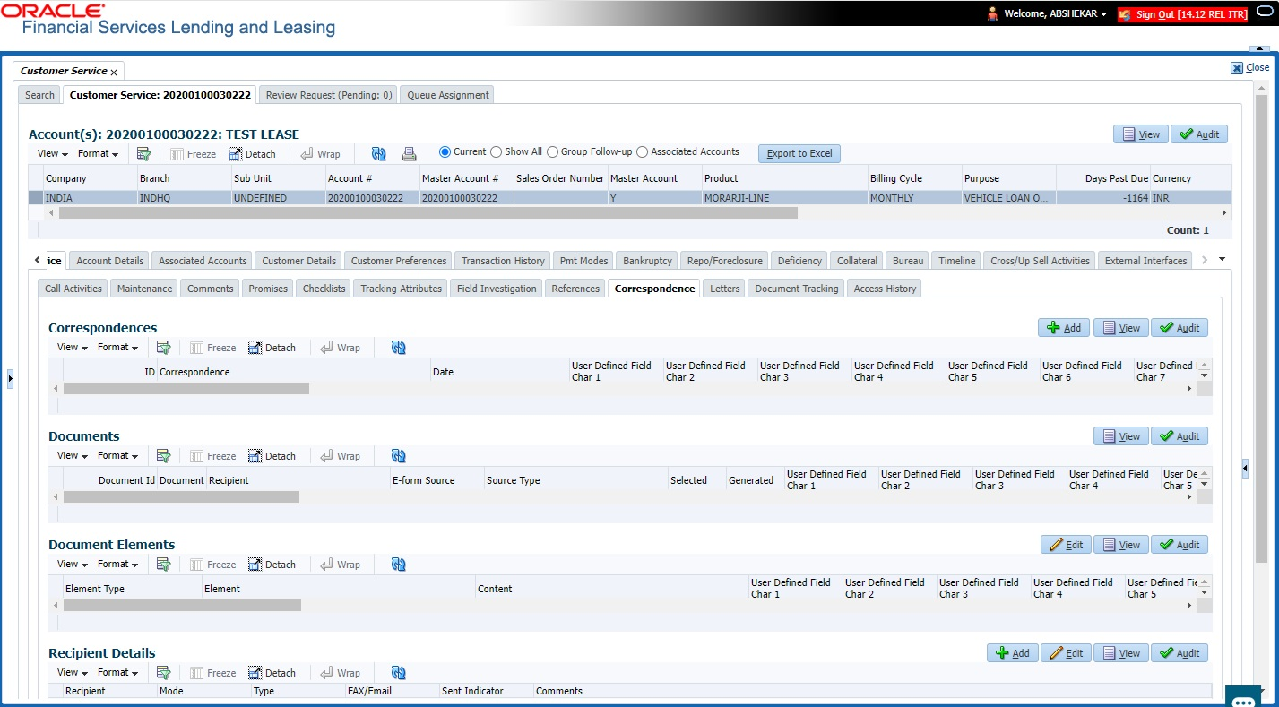Open the Format menu in the Document Elements toolbar

[x=118, y=564]
